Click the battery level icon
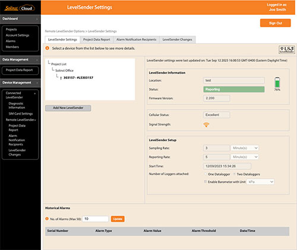Viewport: 297px width, 250px height. (277, 82)
